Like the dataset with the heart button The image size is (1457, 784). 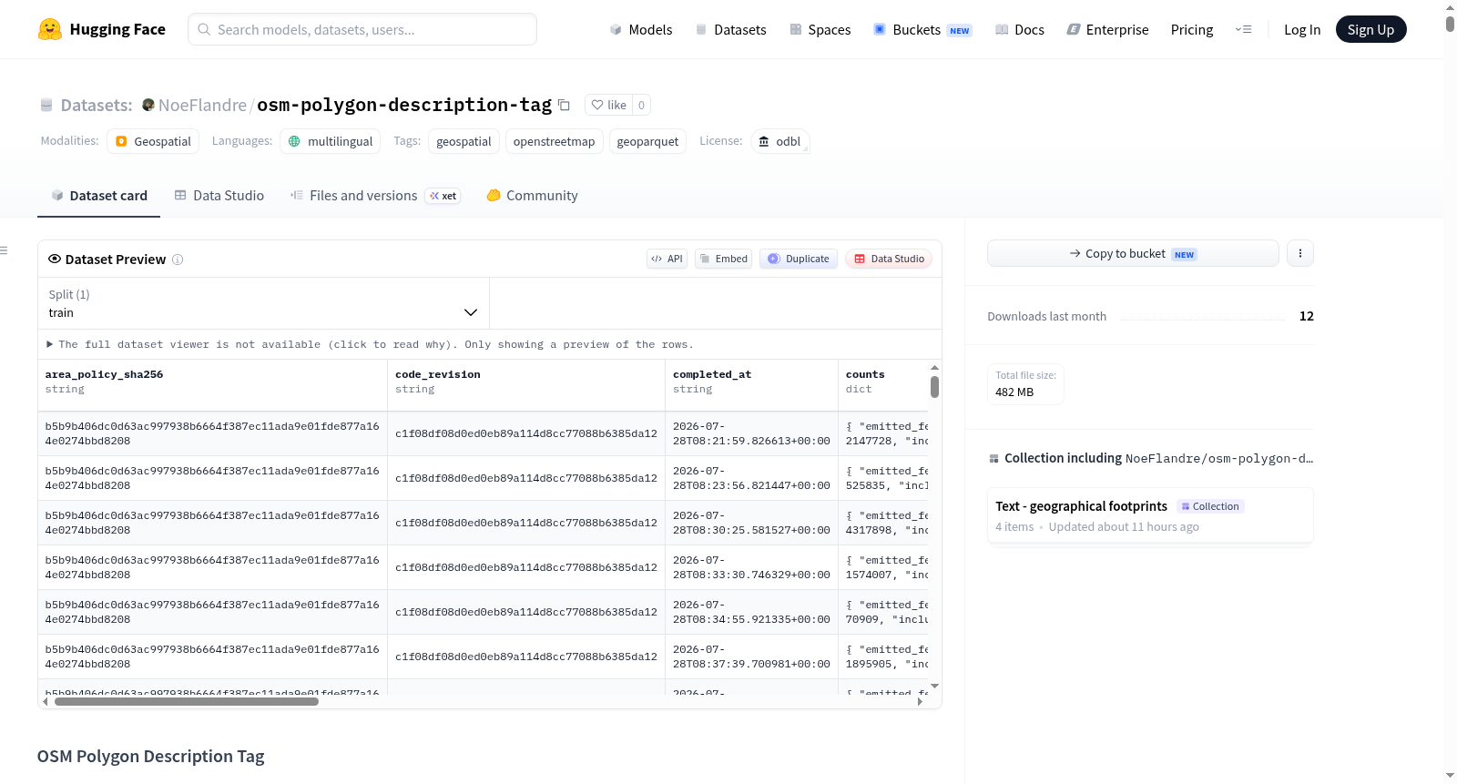(x=608, y=105)
